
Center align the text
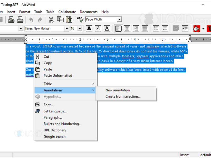point(127,28)
